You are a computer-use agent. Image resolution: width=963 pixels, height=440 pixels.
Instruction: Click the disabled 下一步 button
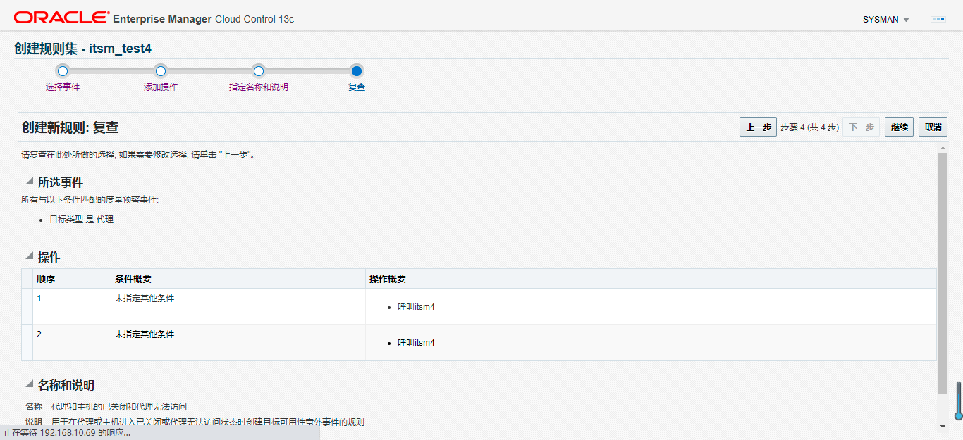(861, 127)
